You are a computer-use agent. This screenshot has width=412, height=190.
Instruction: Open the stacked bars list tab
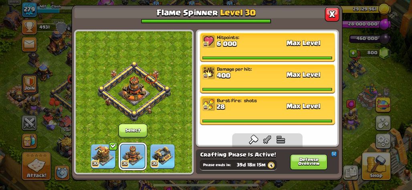coord(281,140)
